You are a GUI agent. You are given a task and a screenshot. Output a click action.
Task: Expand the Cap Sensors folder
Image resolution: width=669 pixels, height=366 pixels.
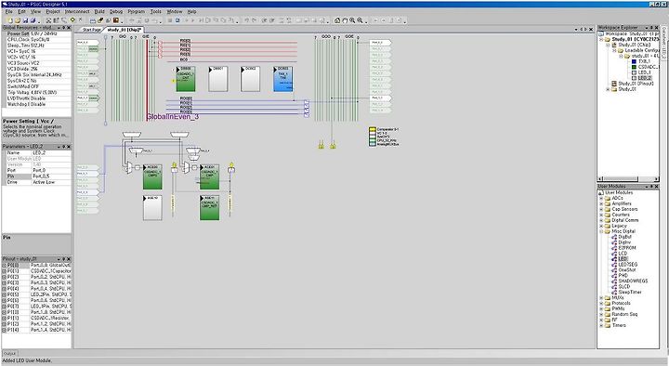point(601,209)
